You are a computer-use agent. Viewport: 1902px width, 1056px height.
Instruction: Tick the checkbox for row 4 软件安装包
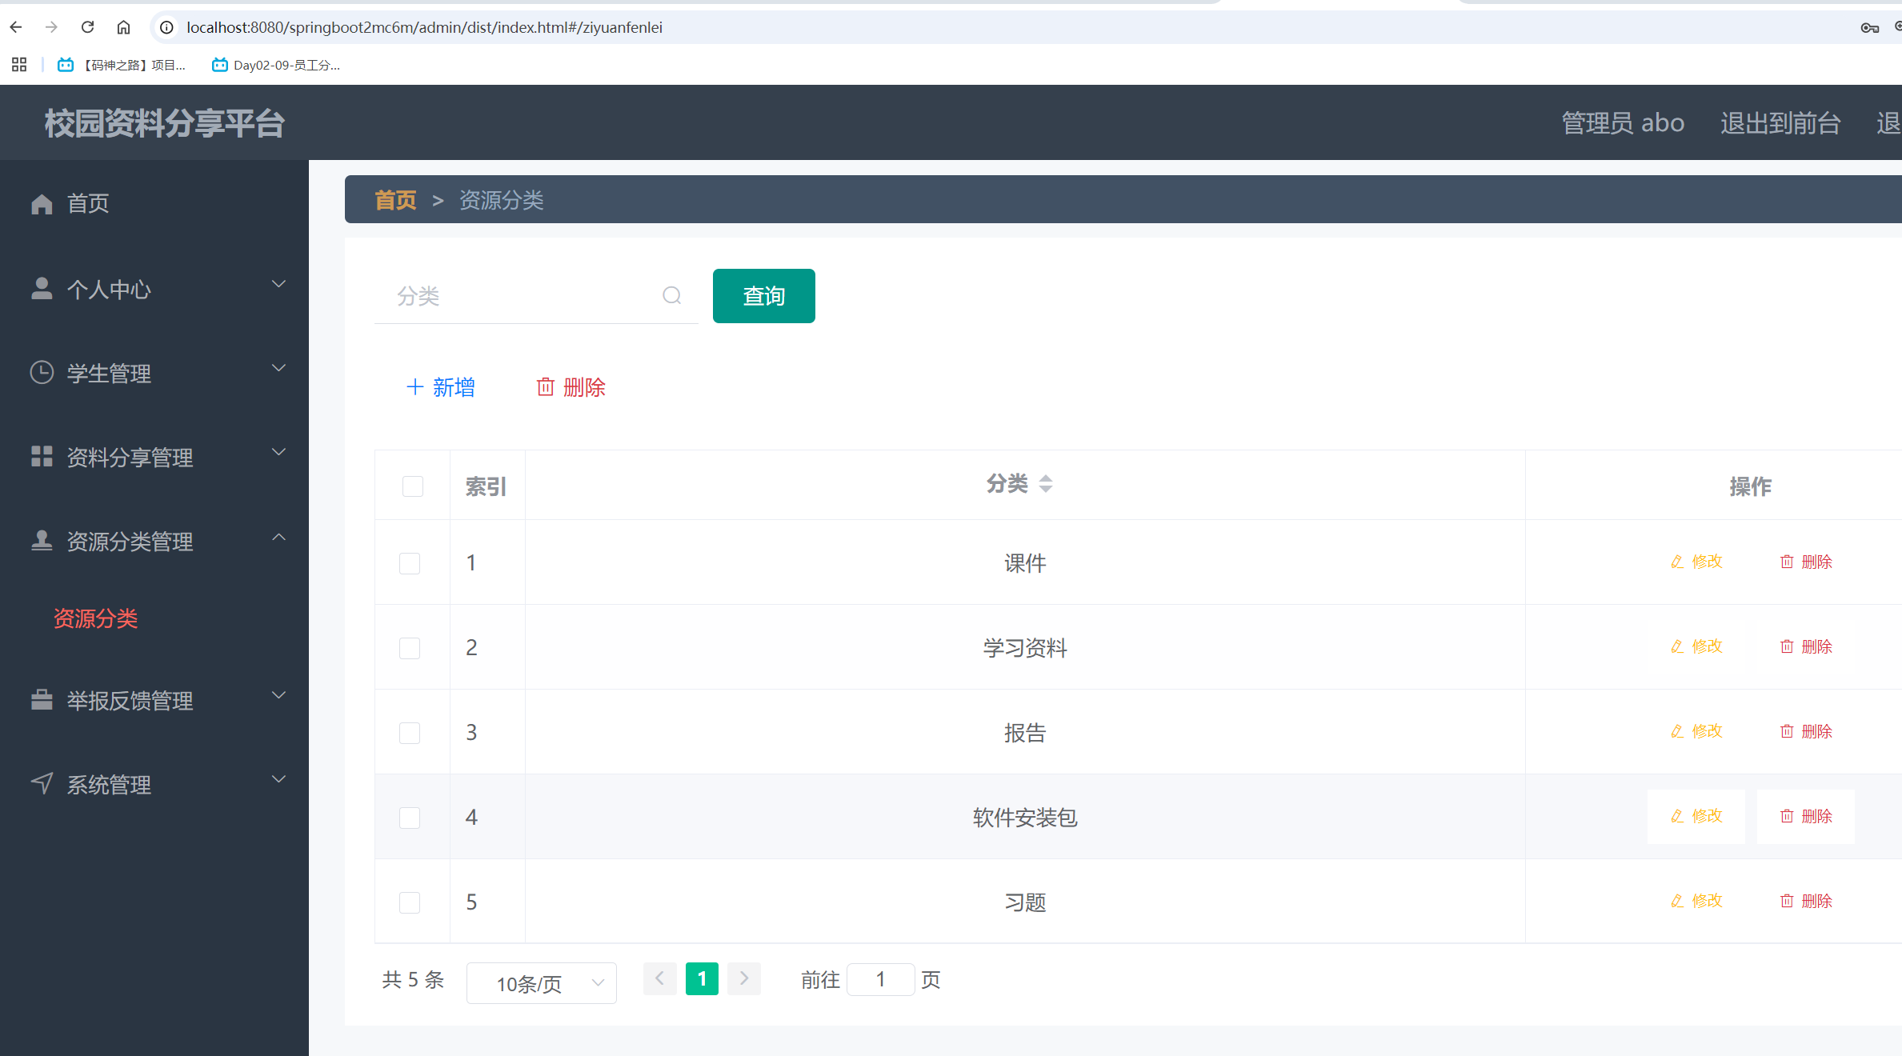pos(410,818)
